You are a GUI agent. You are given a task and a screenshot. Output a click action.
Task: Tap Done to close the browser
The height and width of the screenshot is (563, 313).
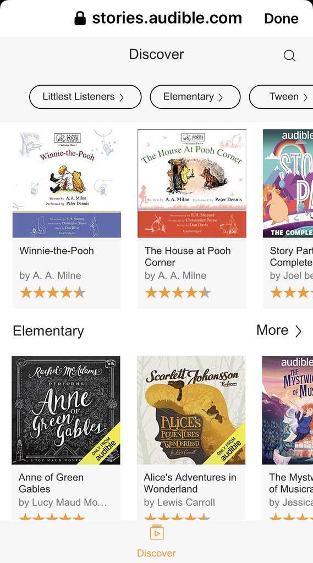281,18
